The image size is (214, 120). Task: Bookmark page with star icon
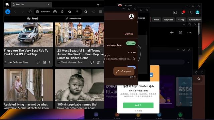click(x=70, y=12)
